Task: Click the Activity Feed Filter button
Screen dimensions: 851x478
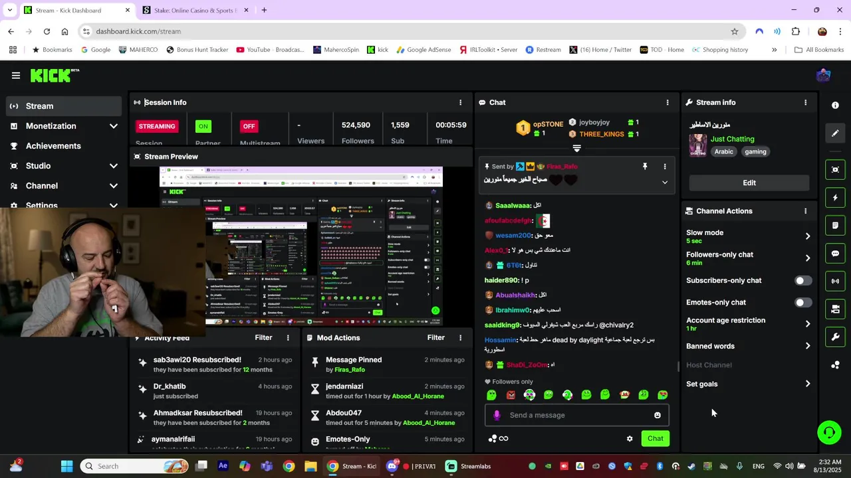Action: (263, 338)
